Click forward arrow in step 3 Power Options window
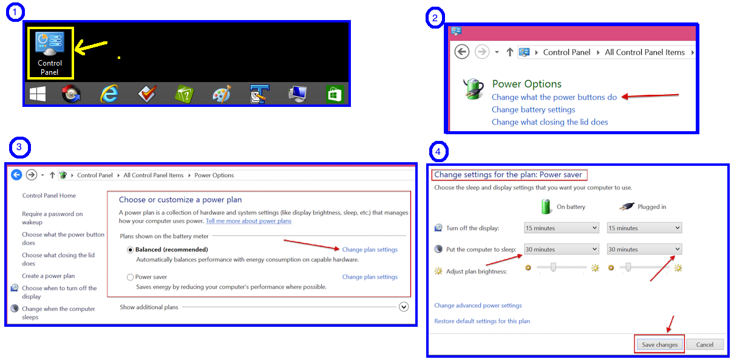This screenshot has width=734, height=362. point(32,175)
